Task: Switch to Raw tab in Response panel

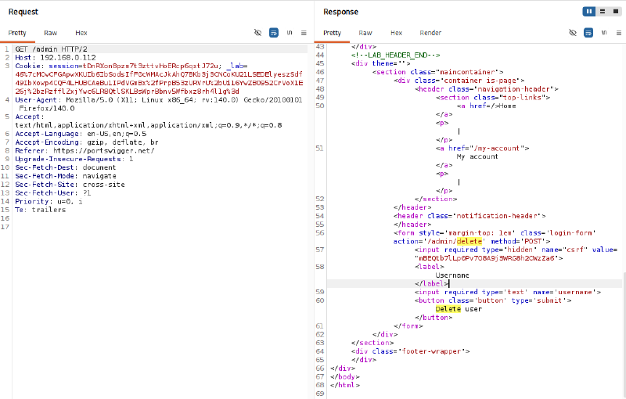Action: (x=365, y=33)
